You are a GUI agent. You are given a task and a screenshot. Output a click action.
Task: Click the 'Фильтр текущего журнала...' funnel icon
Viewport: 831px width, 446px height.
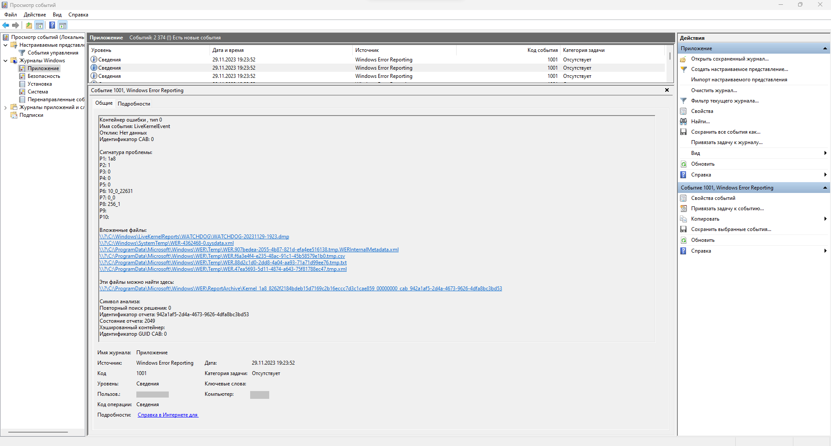pyautogui.click(x=683, y=101)
